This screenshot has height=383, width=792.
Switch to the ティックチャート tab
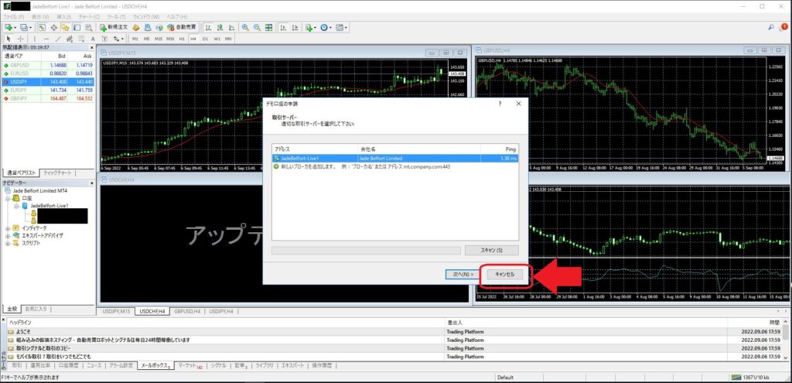(57, 173)
